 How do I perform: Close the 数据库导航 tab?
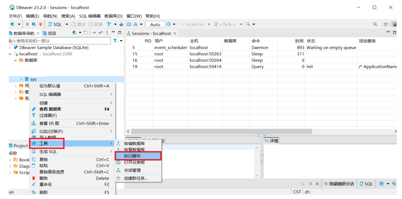pos(38,33)
